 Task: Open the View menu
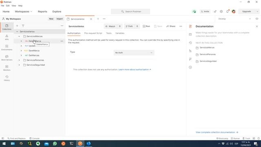click(14, 6)
